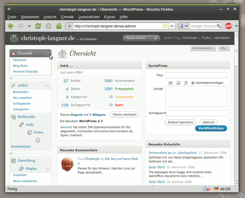
Task: Click the search magnifier icon
Action: [x=219, y=26]
